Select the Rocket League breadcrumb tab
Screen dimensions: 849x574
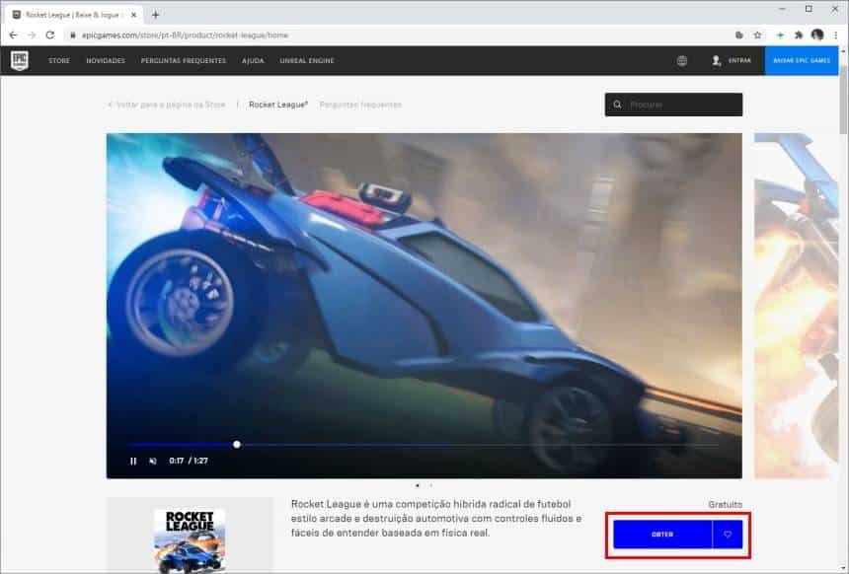278,105
